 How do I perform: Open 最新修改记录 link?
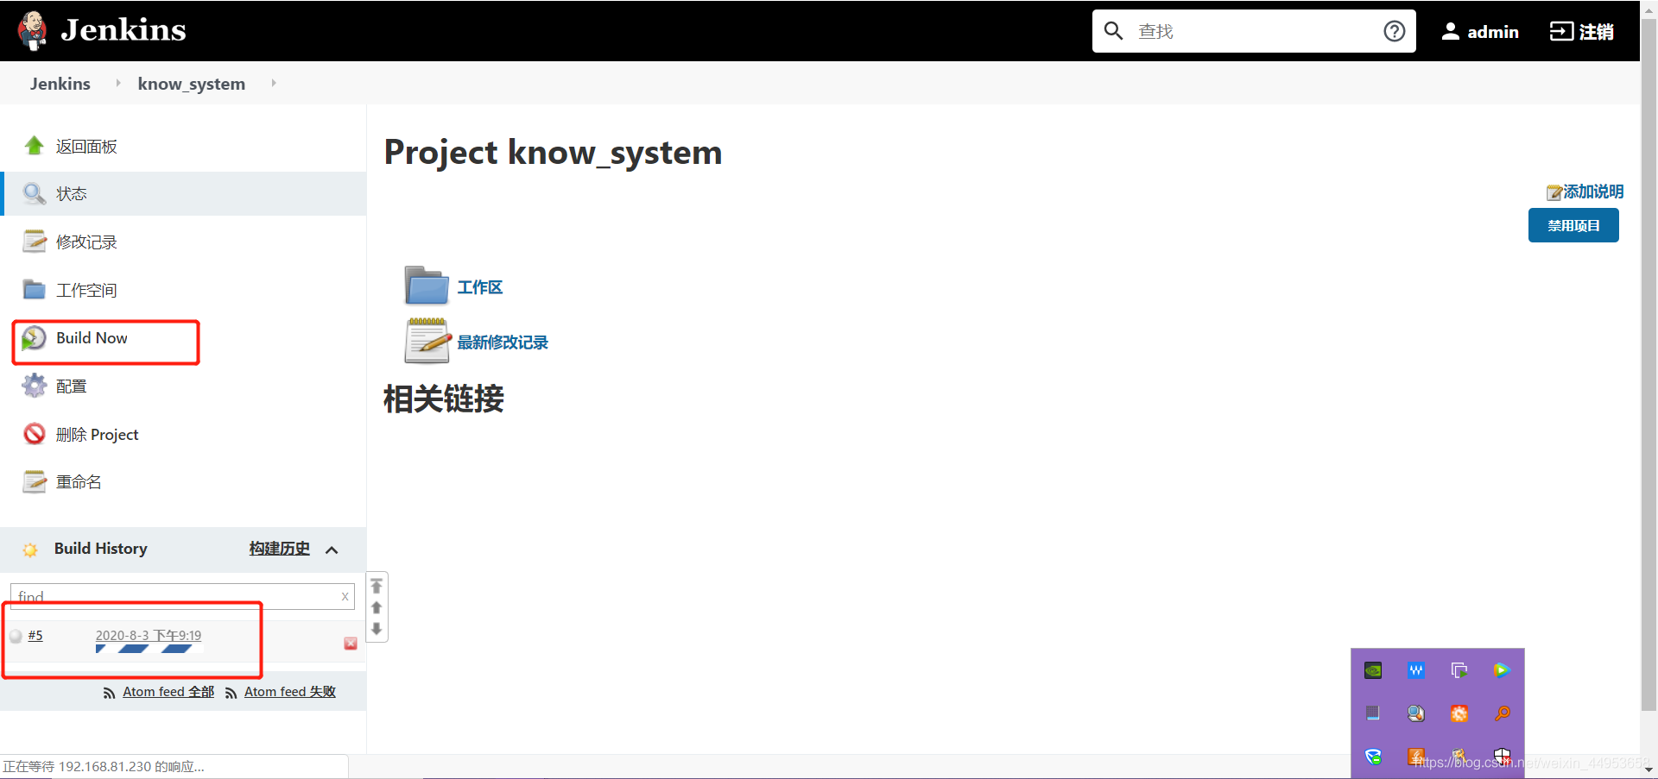click(503, 342)
